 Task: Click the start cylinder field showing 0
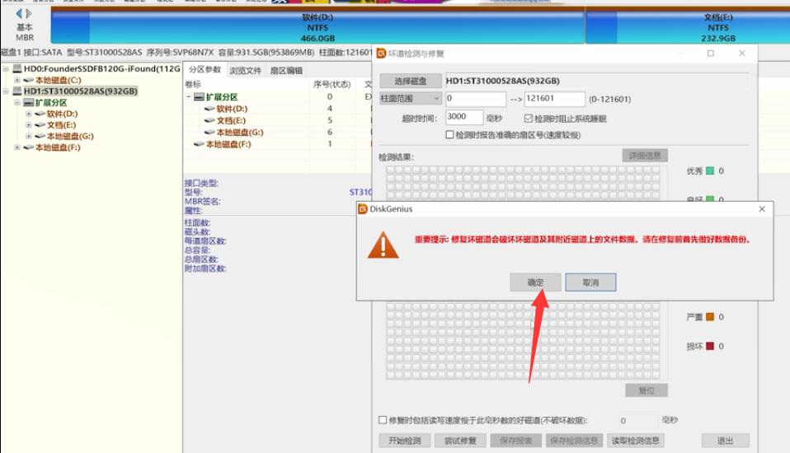(475, 99)
